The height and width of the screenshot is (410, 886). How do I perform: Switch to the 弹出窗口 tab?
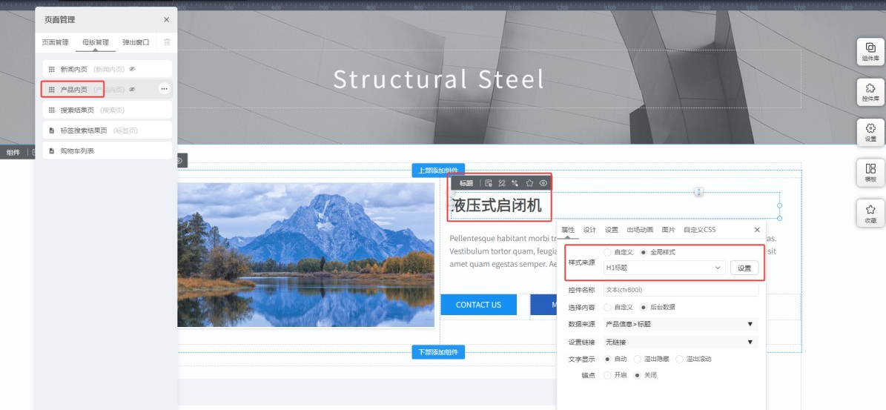[x=136, y=42]
